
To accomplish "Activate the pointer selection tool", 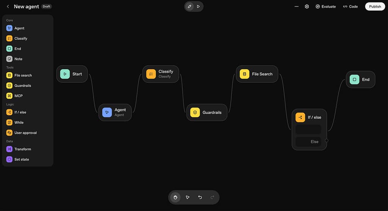I will click(x=188, y=197).
